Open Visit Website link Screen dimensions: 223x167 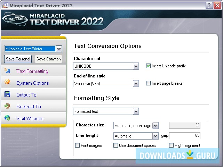pos(30,118)
